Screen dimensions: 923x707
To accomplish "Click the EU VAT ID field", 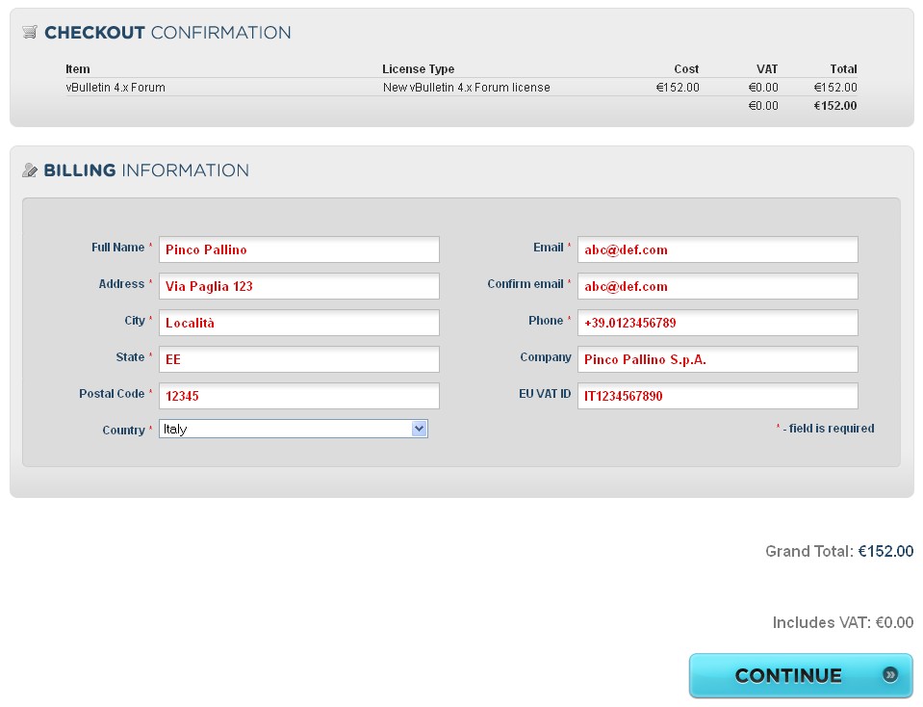I will (717, 396).
